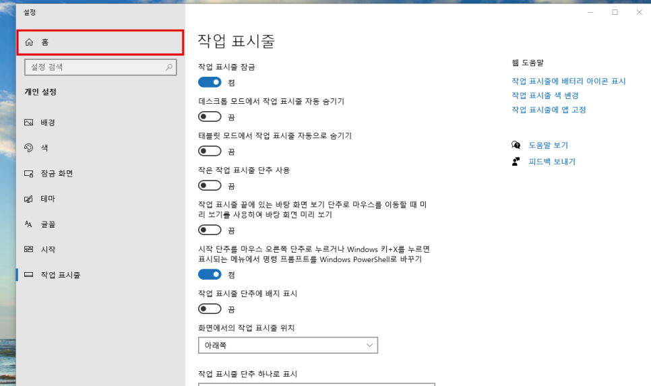Click the 설정 window title text

30,12
